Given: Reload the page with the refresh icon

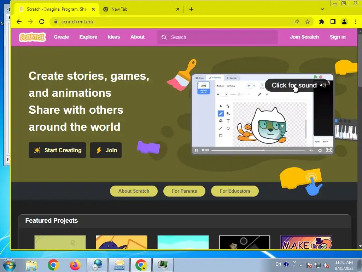Looking at the screenshot, I should pyautogui.click(x=42, y=22).
